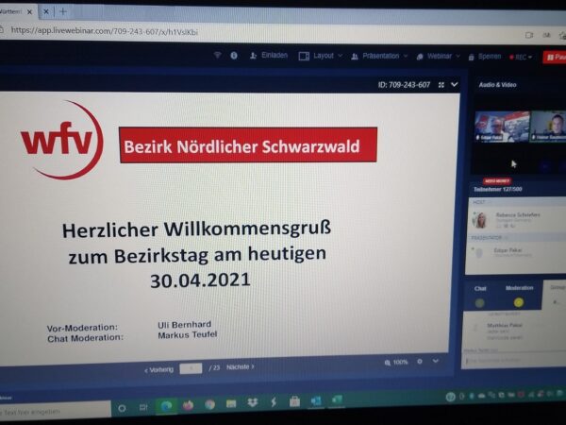Go to next slide with Nächste
This screenshot has width=566, height=425.
click(240, 366)
